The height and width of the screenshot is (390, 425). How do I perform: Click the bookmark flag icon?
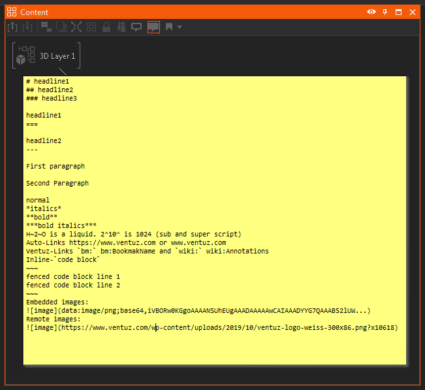coord(169,27)
